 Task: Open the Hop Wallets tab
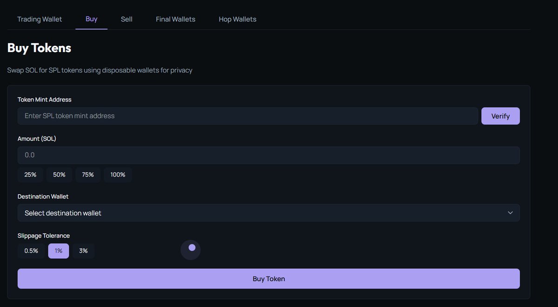(238, 19)
